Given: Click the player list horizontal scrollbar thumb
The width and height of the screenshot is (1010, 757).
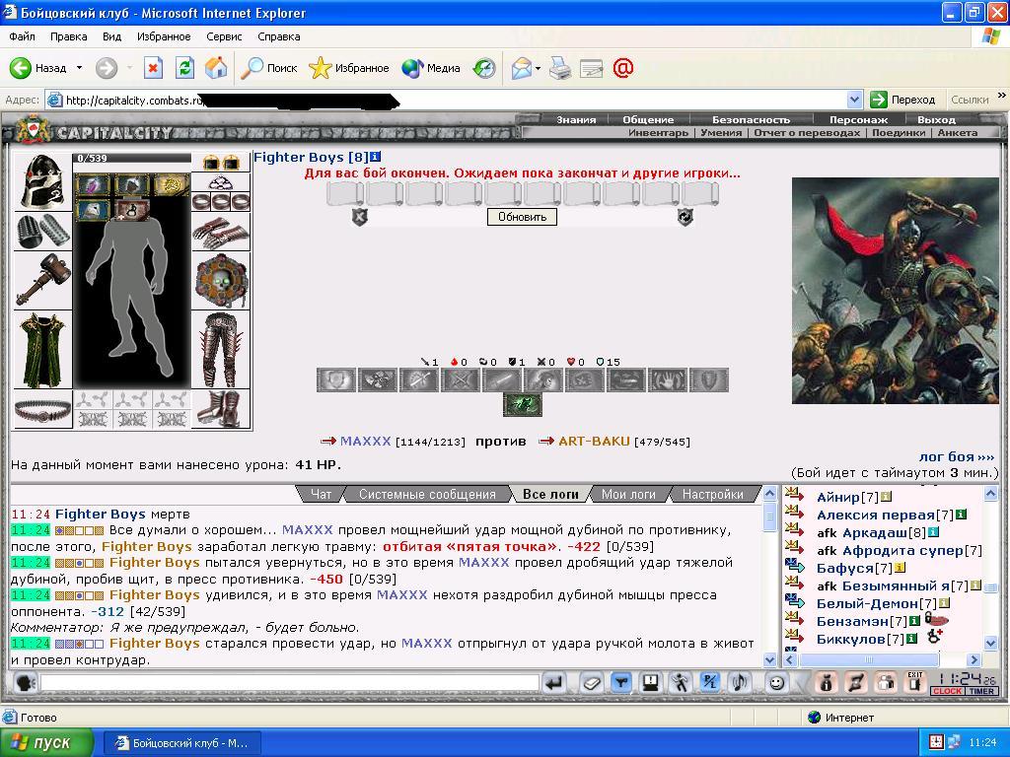Looking at the screenshot, I should click(868, 659).
